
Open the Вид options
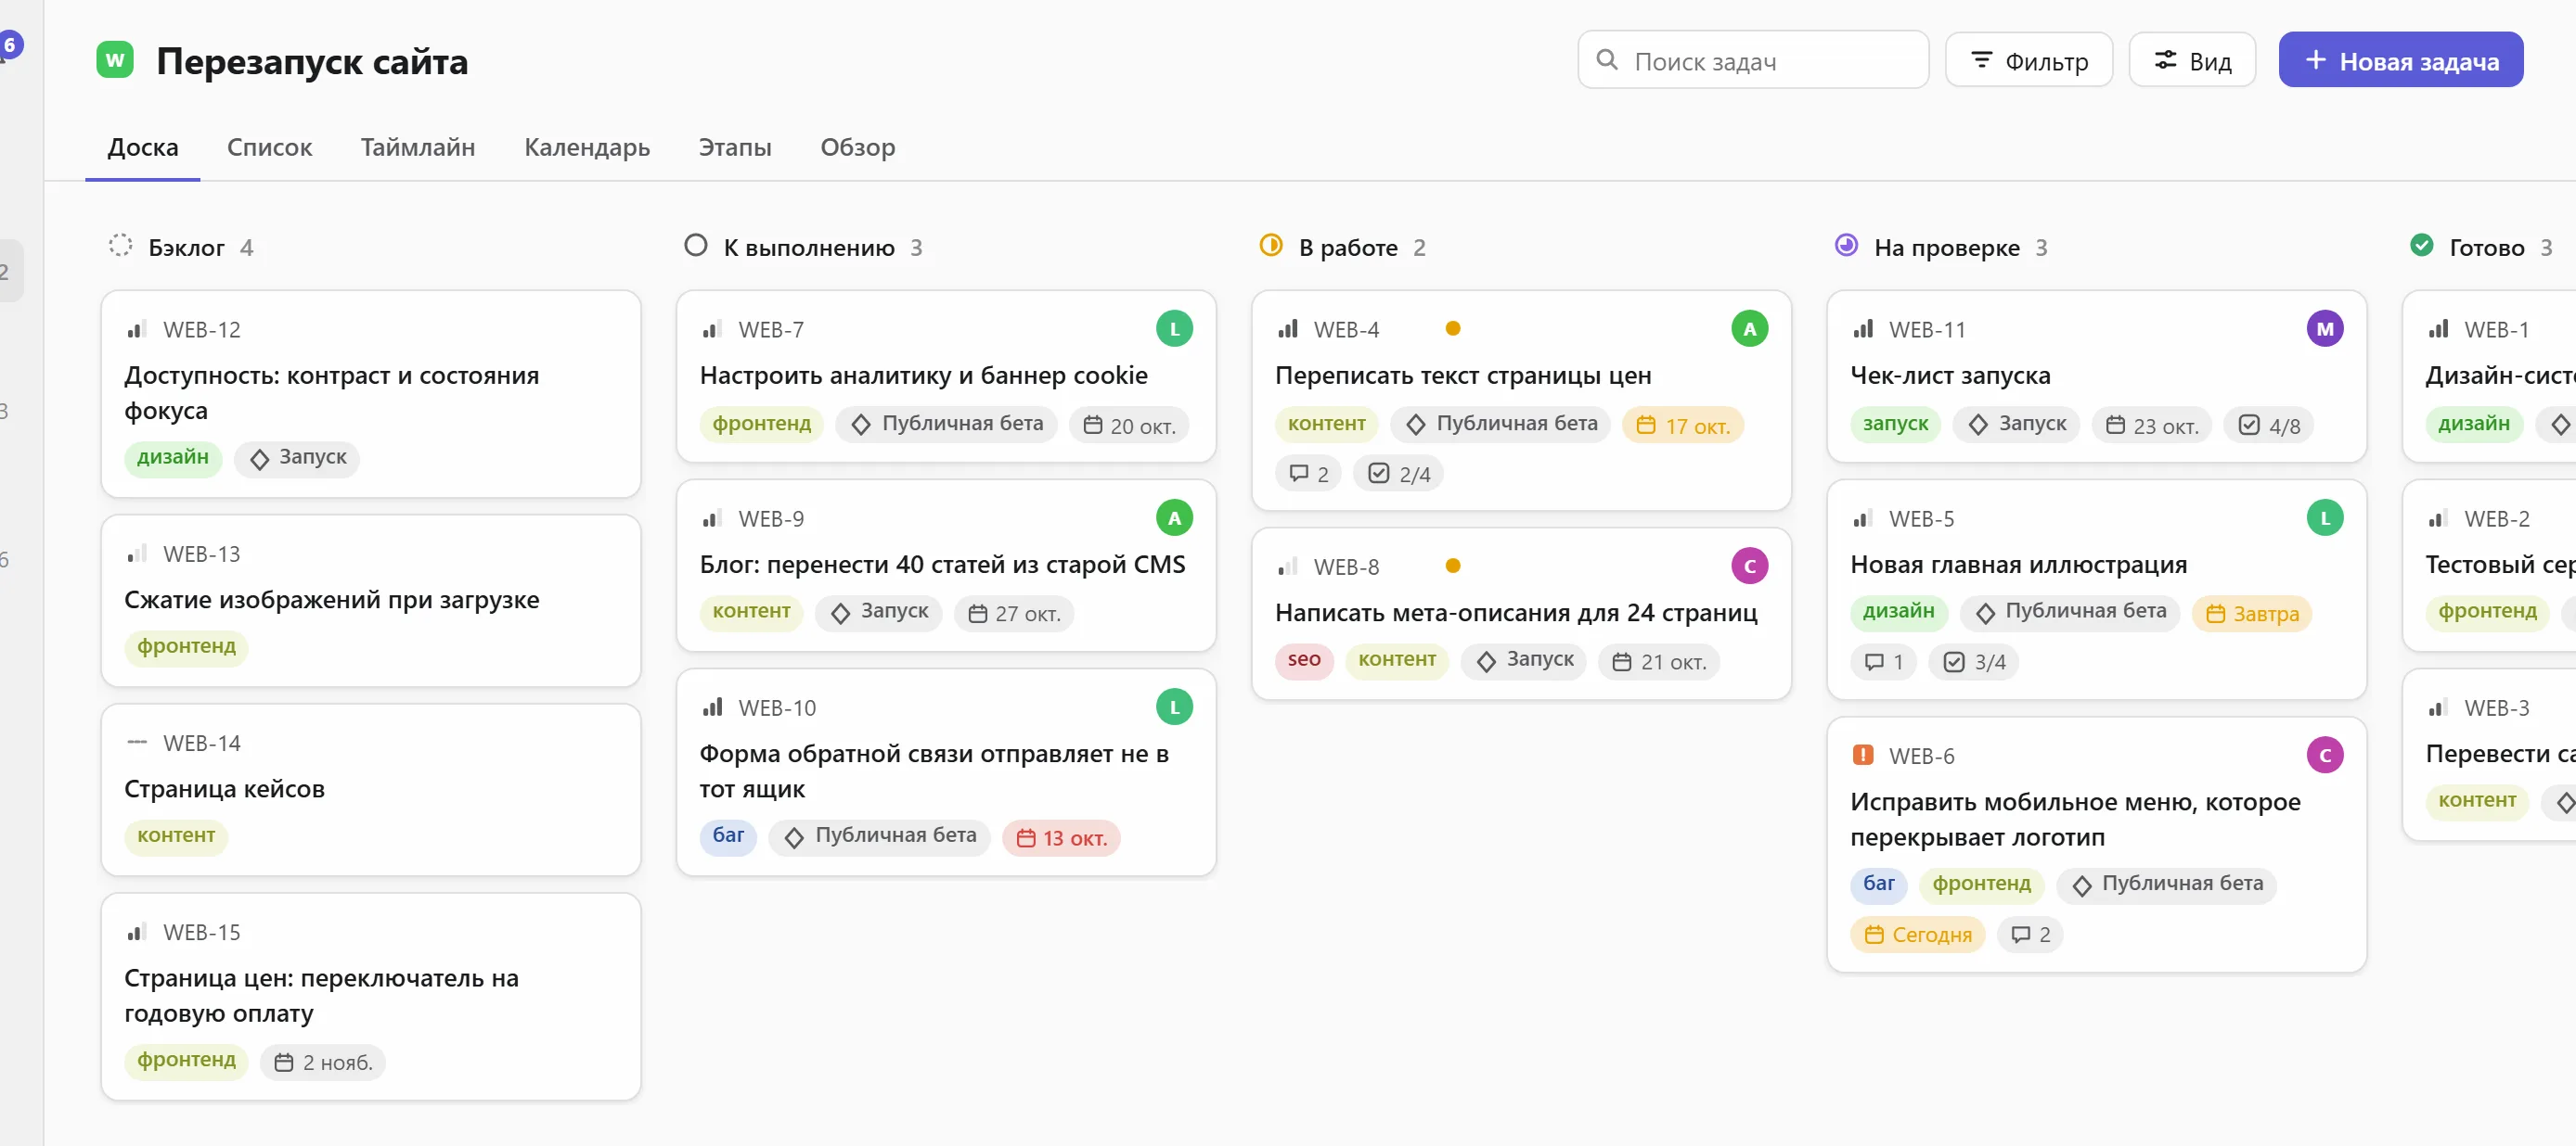coord(2192,60)
